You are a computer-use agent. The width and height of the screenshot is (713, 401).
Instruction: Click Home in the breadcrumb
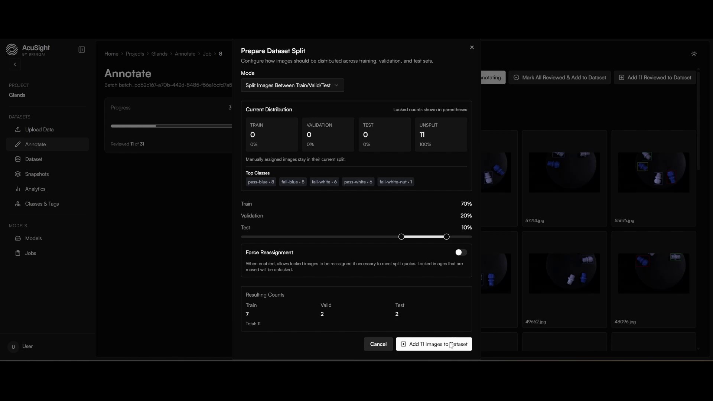click(x=111, y=54)
